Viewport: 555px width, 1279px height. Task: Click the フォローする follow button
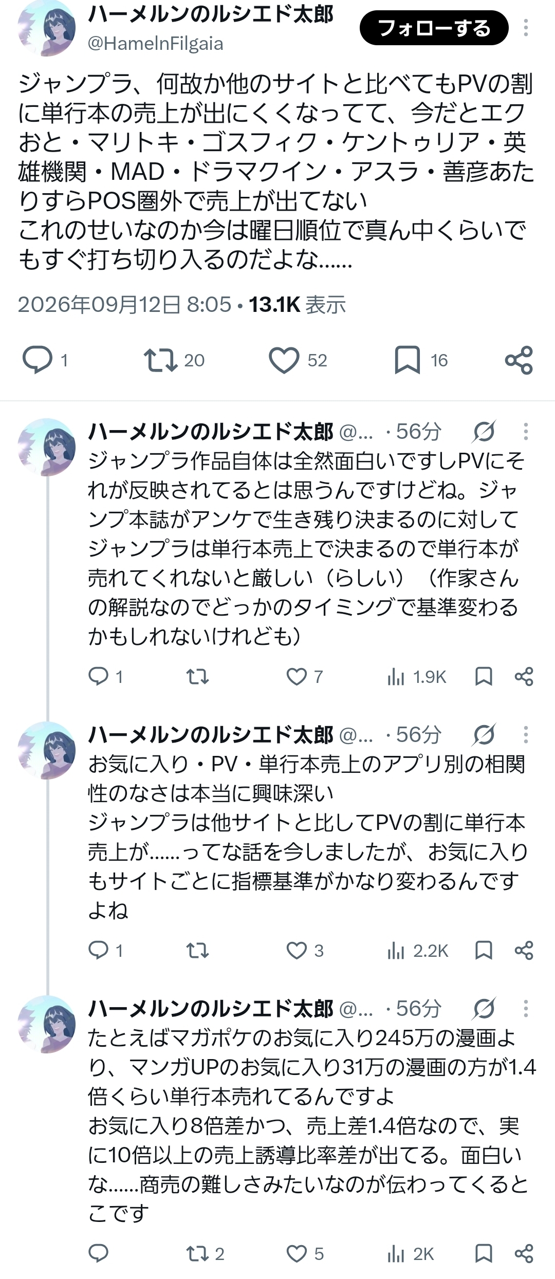434,28
